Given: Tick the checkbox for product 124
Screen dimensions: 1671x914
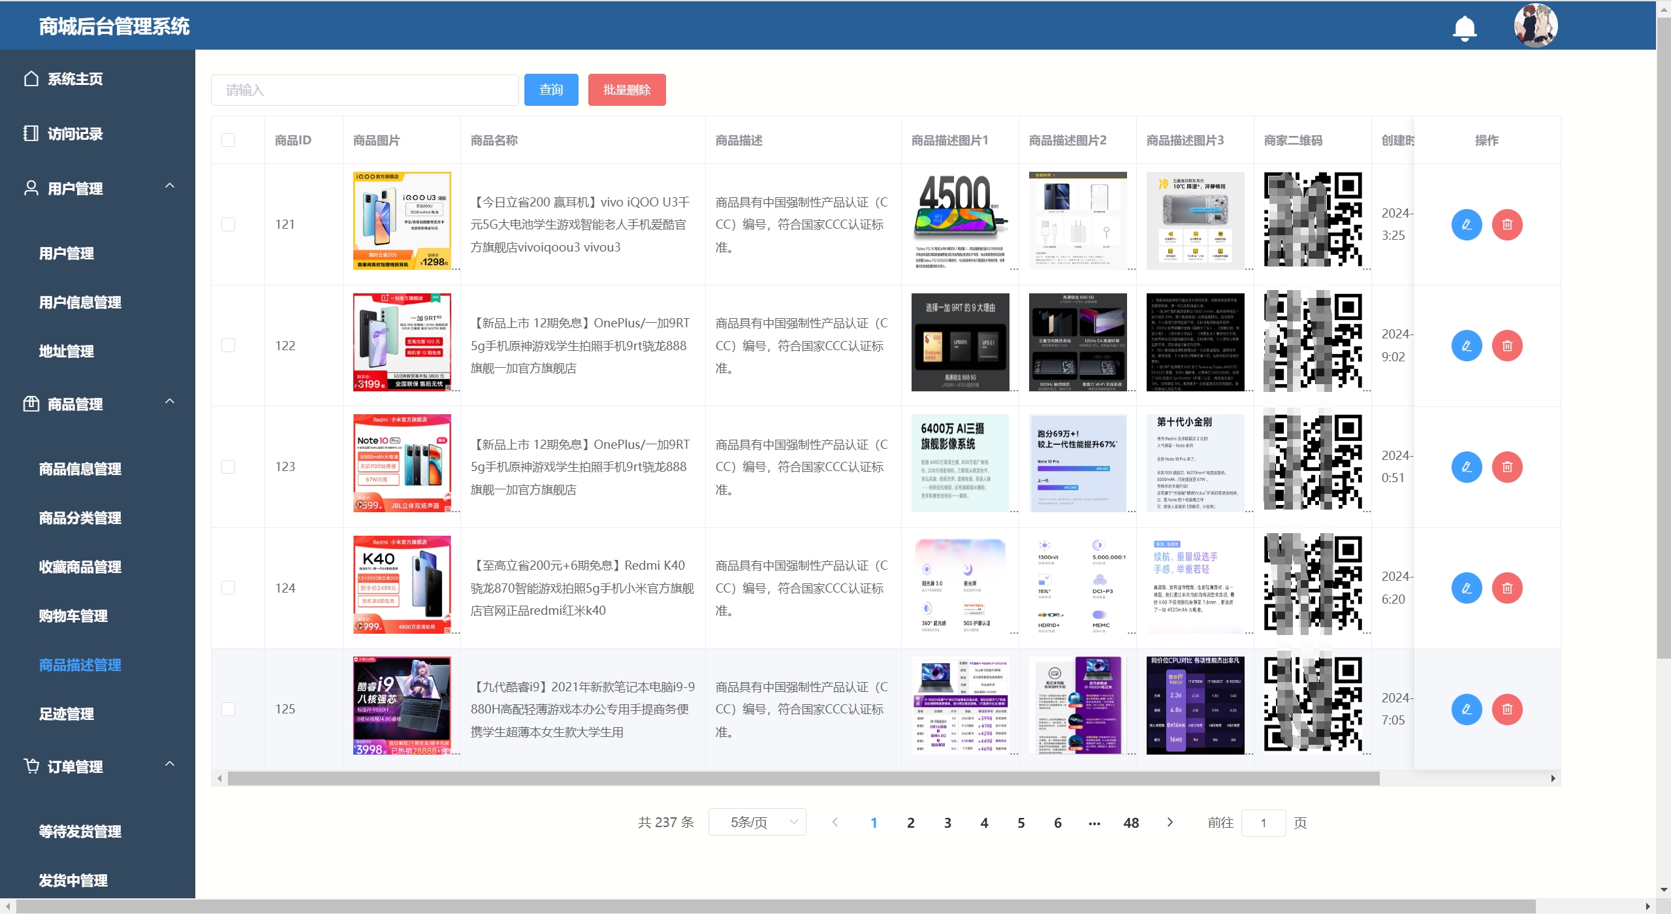Looking at the screenshot, I should (x=228, y=588).
